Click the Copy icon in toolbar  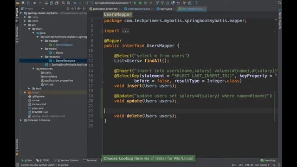(x=52, y=3)
